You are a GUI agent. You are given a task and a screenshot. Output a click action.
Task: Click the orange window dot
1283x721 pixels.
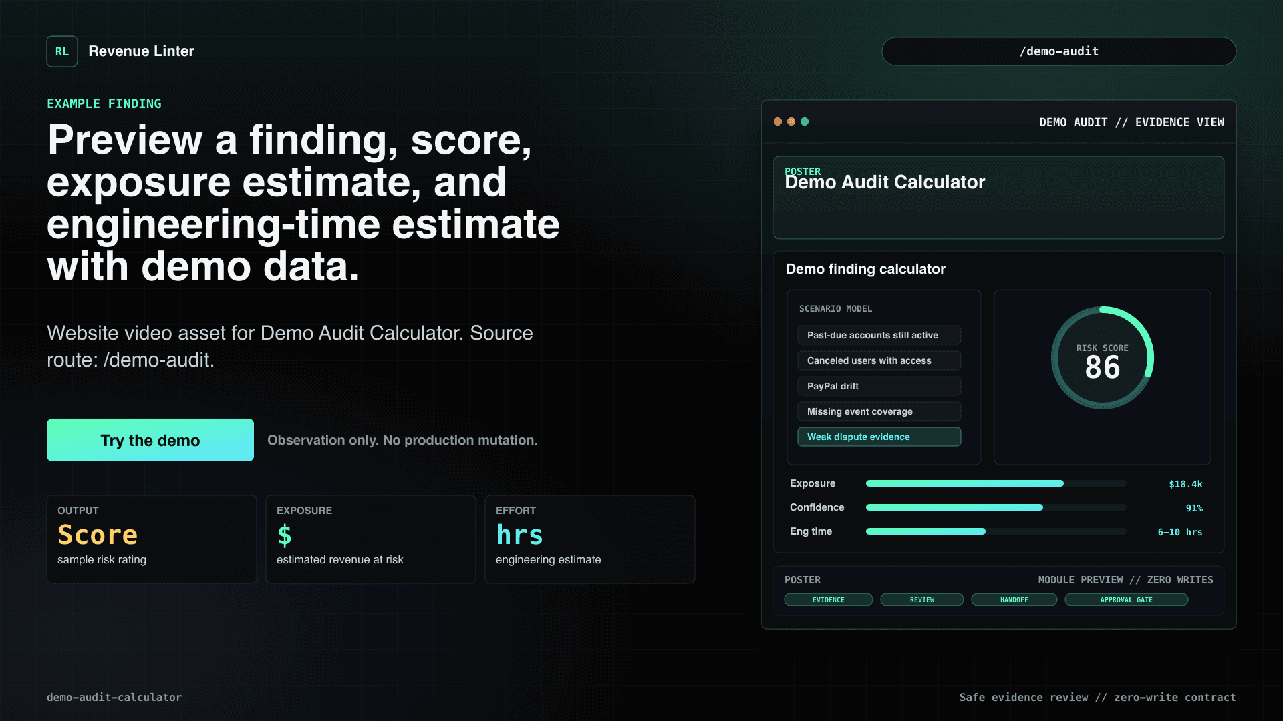[778, 122]
